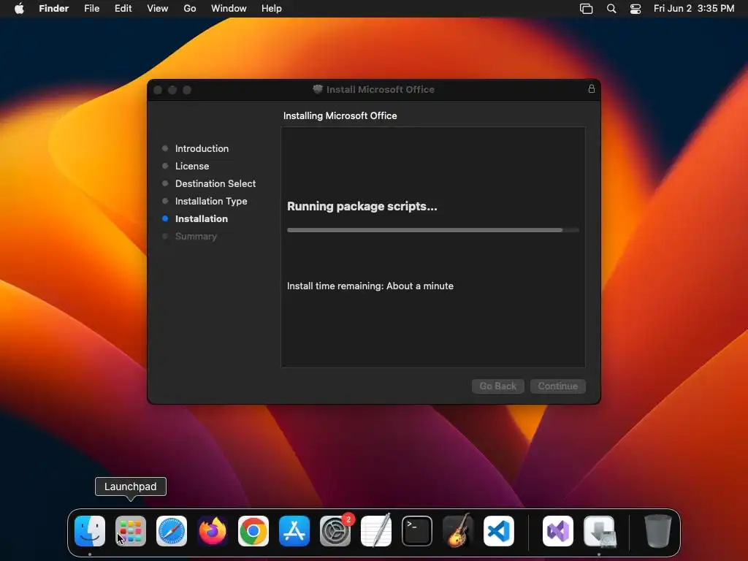Viewport: 748px width, 561px height.
Task: Click the Installer icon in Dock
Action: 599,530
